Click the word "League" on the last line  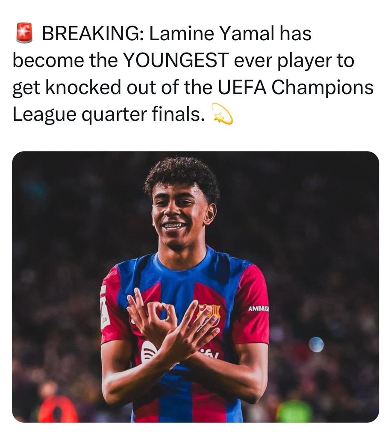pyautogui.click(x=43, y=115)
